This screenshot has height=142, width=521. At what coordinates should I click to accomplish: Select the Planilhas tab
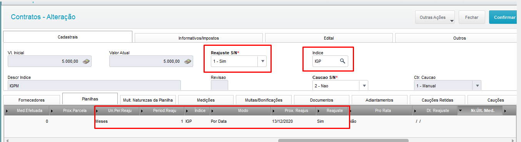tap(90, 99)
